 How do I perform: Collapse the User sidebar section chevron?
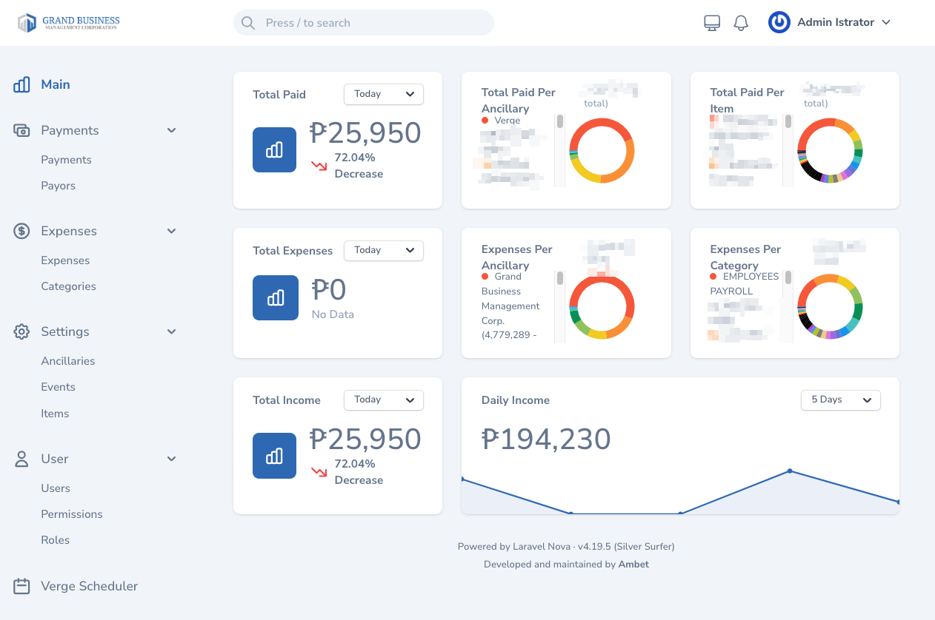tap(171, 459)
